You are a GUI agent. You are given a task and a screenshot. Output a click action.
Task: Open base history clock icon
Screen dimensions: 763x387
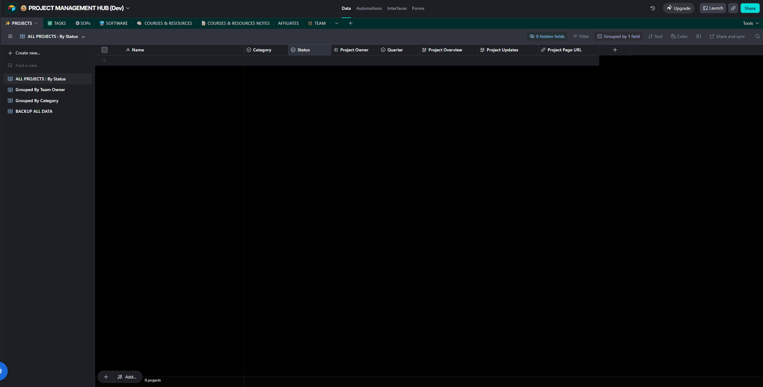tap(653, 8)
